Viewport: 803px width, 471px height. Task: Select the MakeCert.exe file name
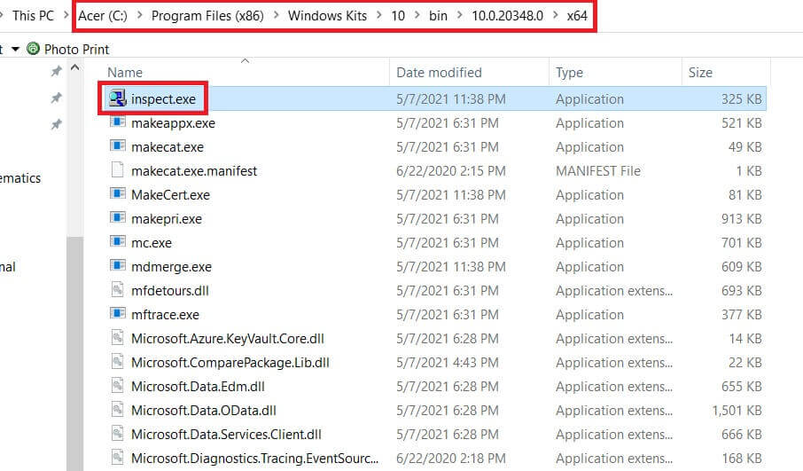click(170, 195)
